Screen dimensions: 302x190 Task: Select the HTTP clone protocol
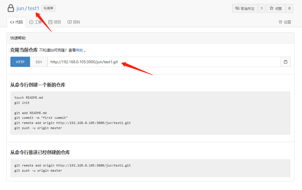click(20, 62)
